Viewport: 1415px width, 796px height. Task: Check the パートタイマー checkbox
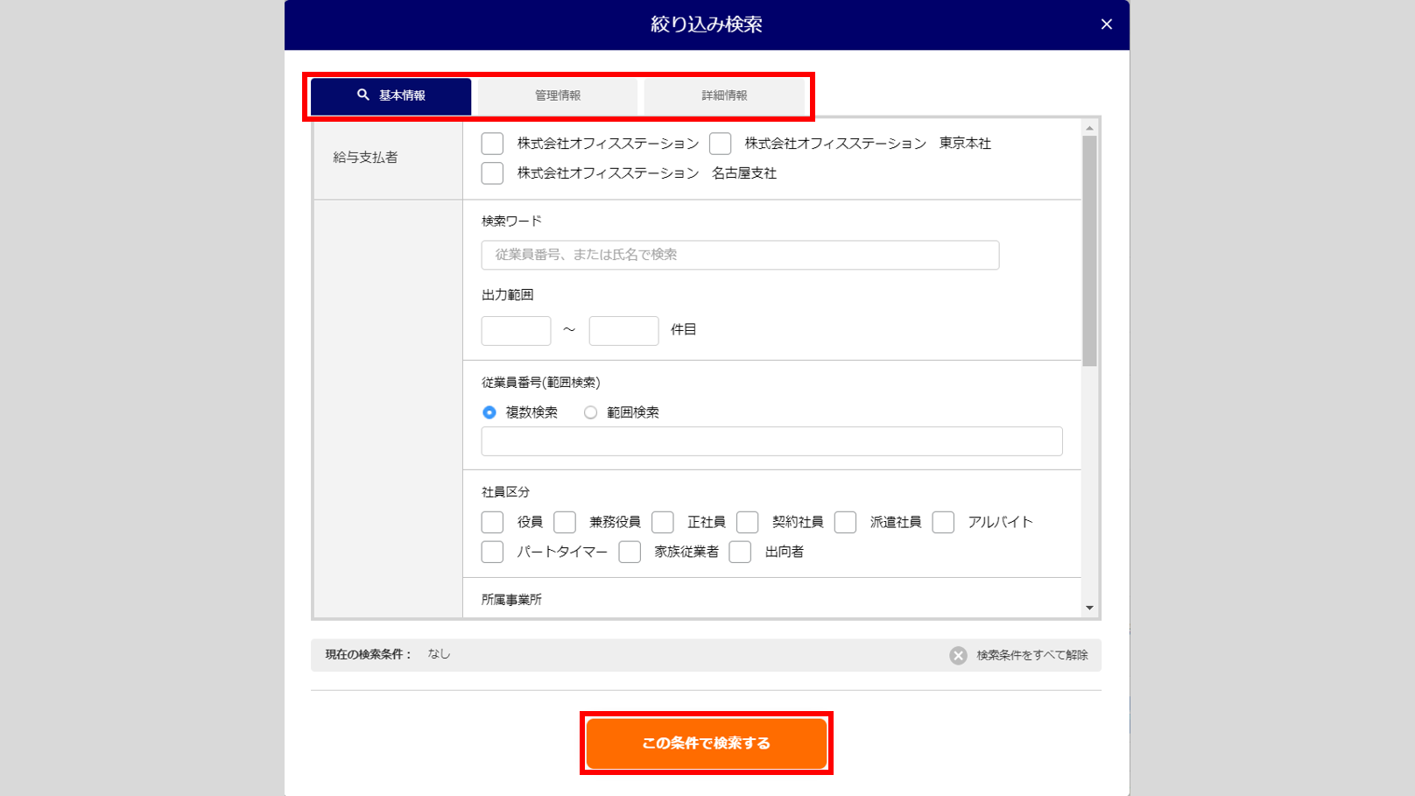click(x=492, y=553)
